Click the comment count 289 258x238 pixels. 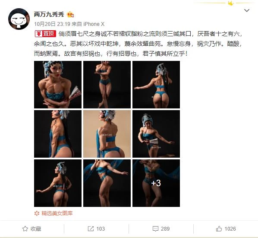pyautogui.click(x=165, y=228)
